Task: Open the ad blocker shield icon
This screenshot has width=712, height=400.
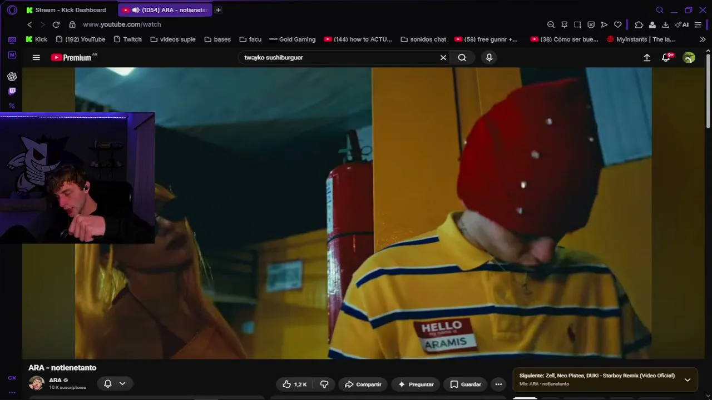Action: point(591,24)
